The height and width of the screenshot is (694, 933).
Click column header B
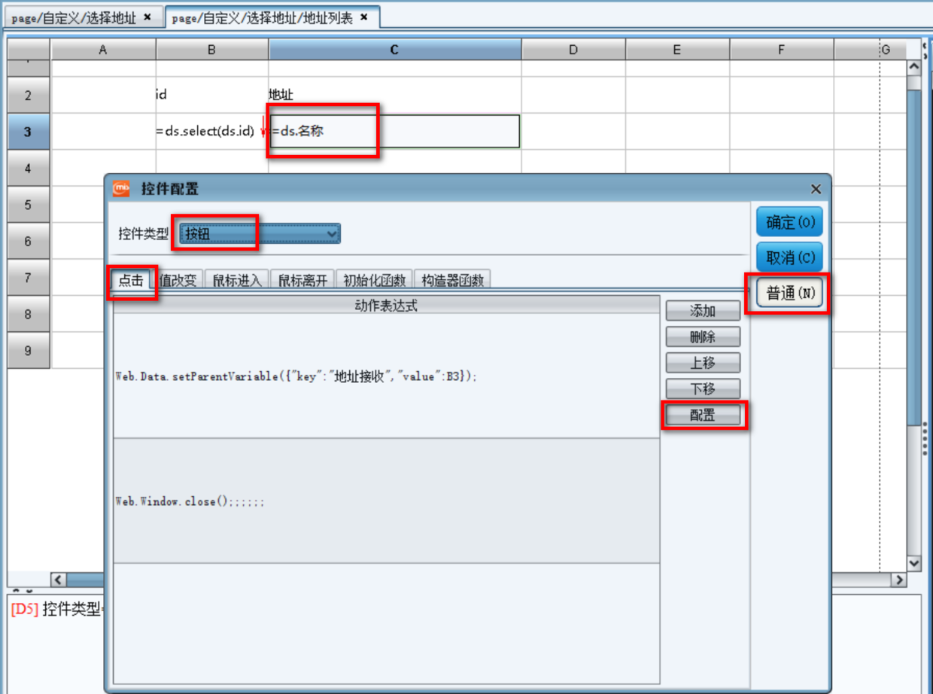point(212,50)
